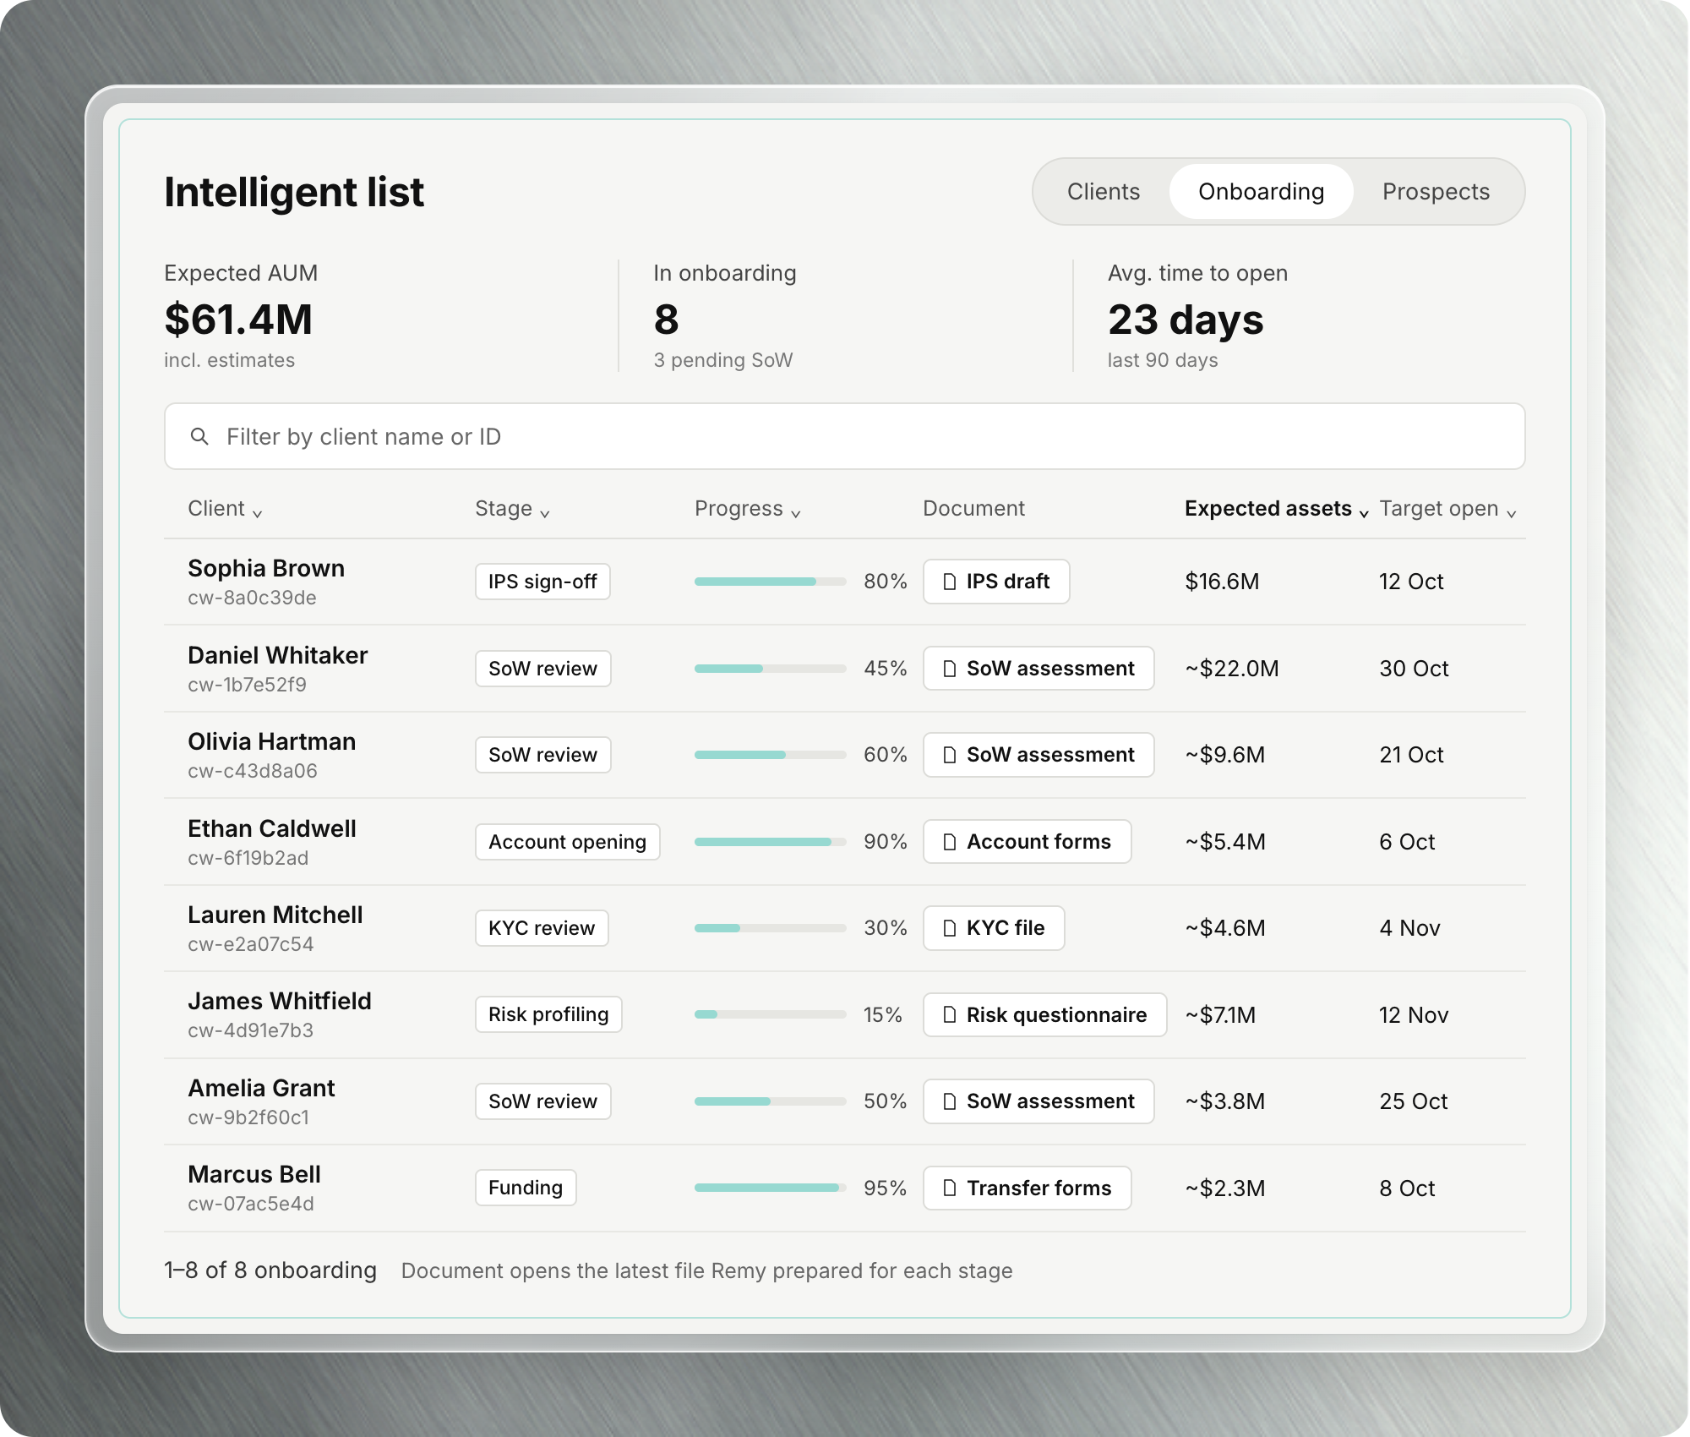
Task: Click client ID cw-1b7e52f9
Action: (247, 685)
